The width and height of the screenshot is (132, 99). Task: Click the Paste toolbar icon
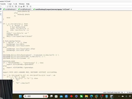(10, 7)
